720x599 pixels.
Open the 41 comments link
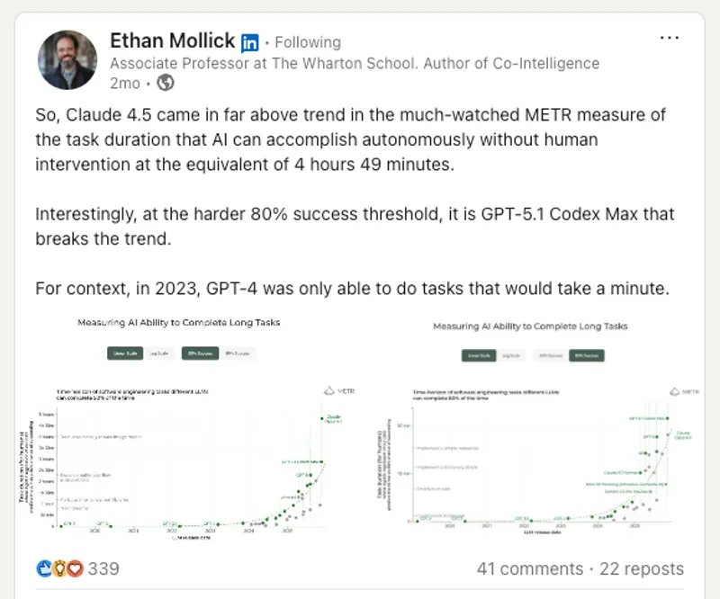[x=529, y=568]
